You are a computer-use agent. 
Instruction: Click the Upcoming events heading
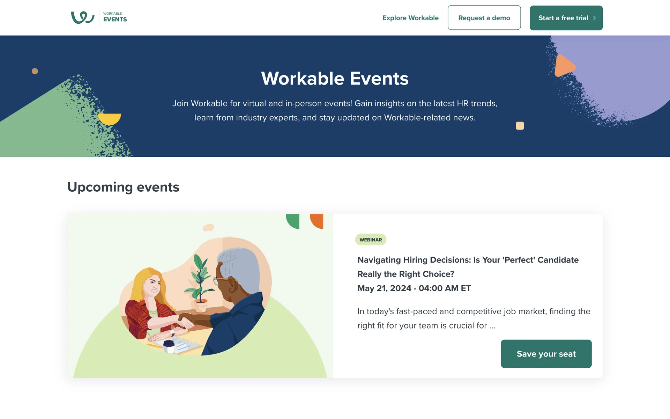coord(123,187)
